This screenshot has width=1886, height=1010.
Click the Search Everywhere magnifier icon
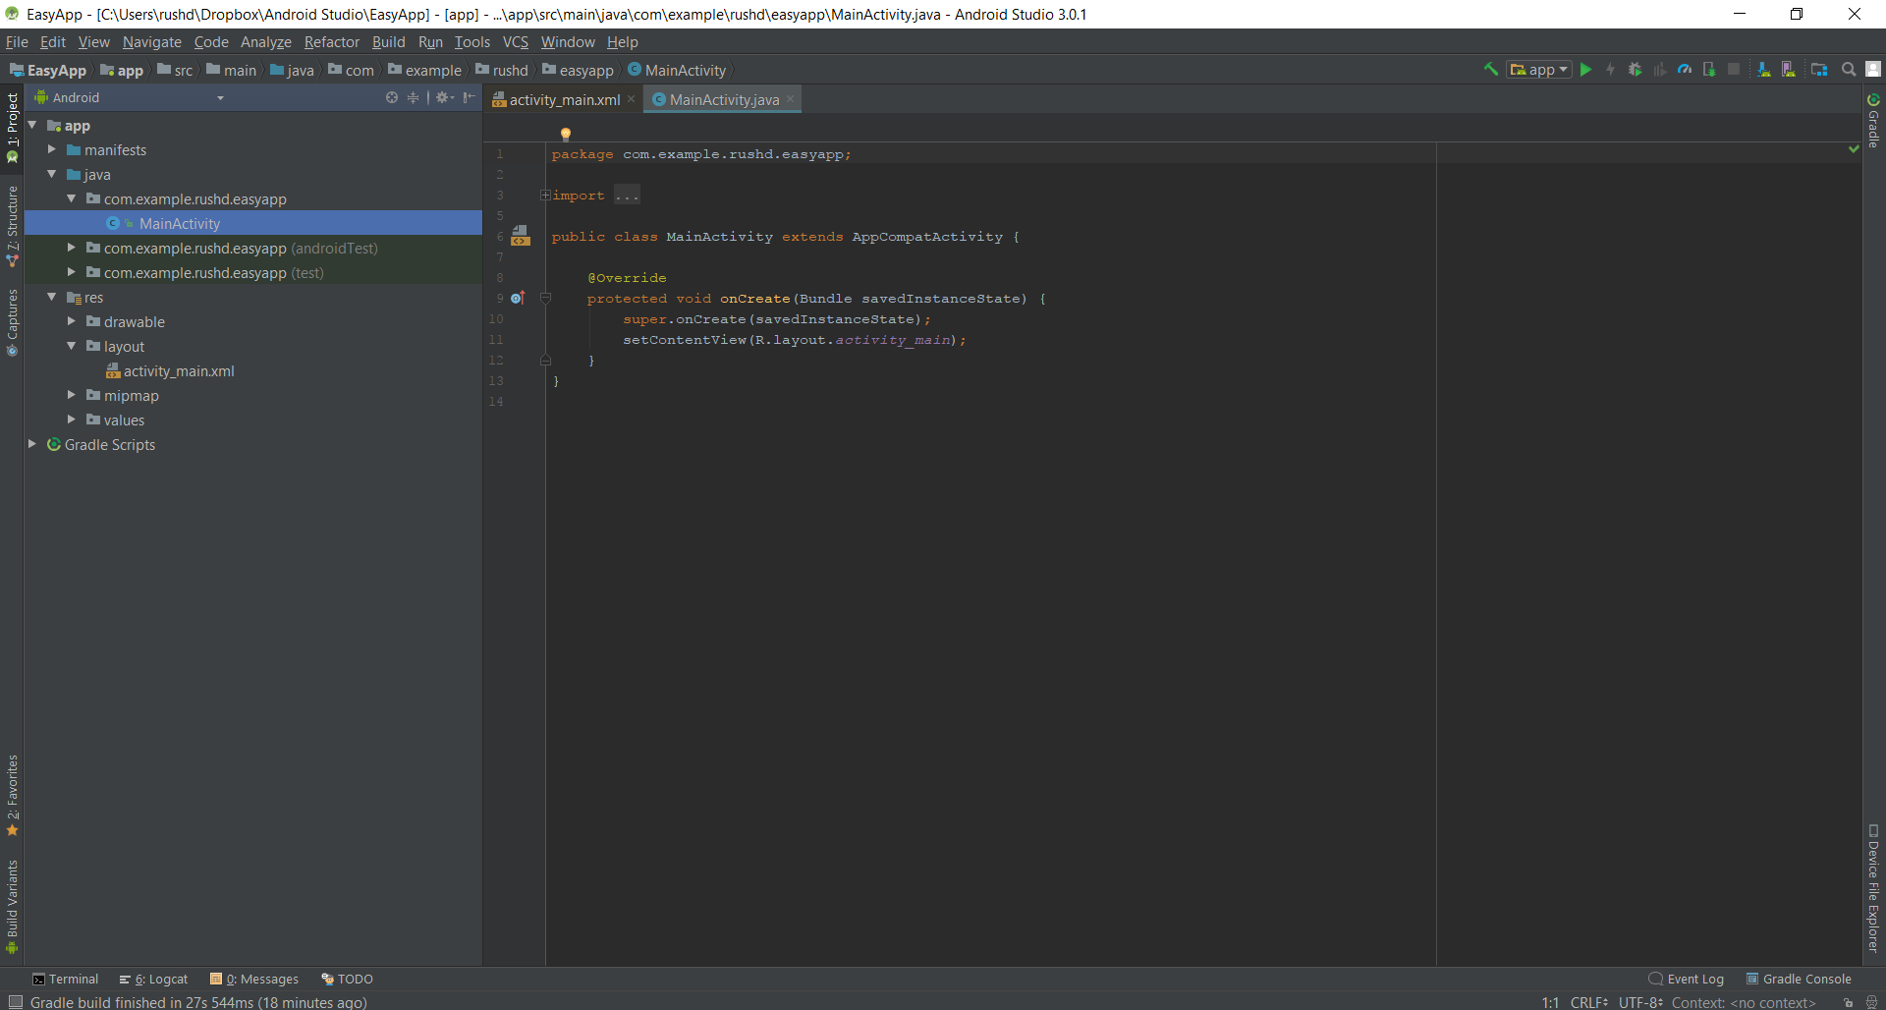(1849, 70)
